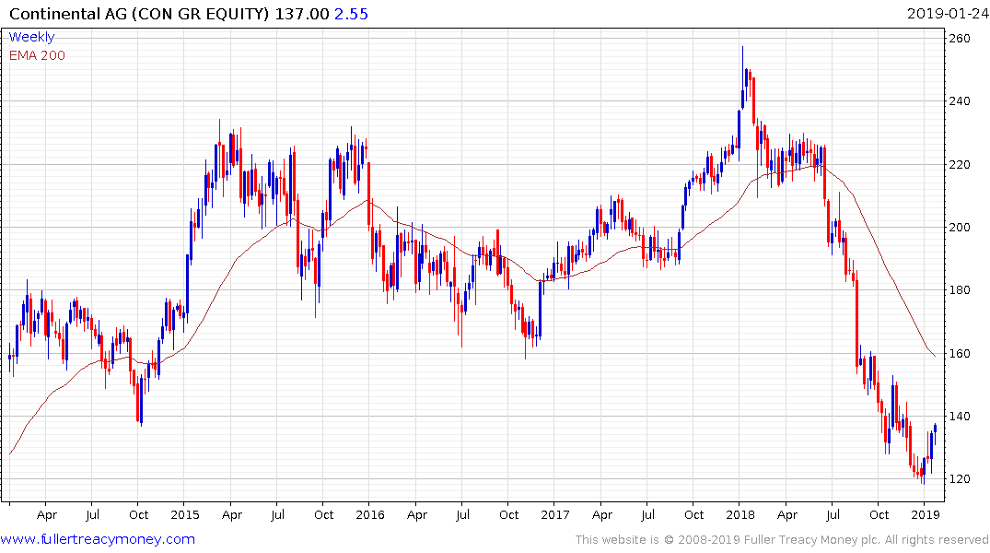
Task: Click the 'EMA 200' legend label
Action: 37,55
